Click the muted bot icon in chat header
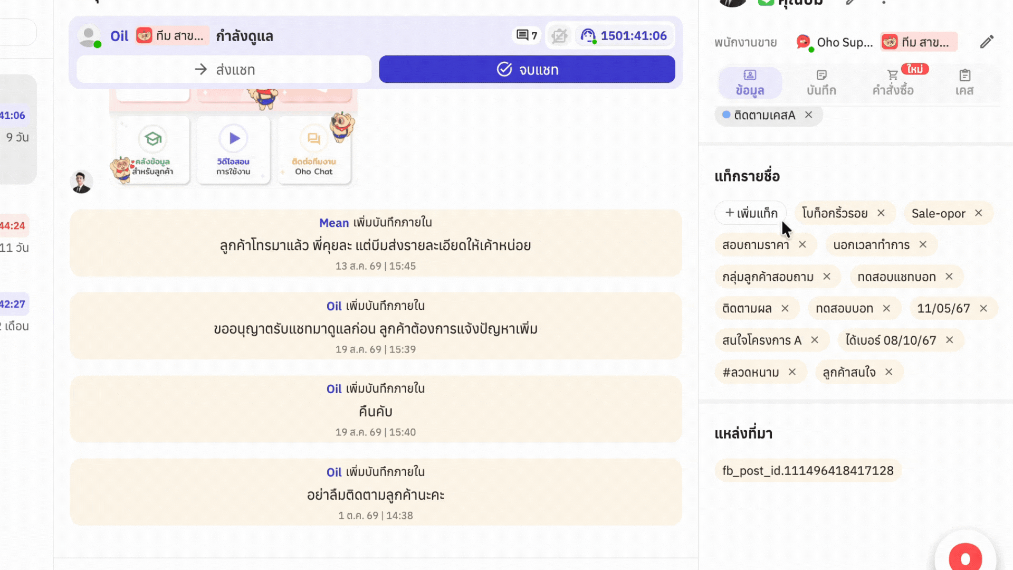 559,36
